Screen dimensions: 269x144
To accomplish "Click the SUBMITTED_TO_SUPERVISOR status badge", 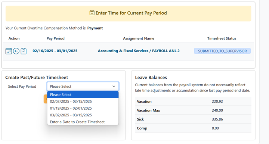I will coord(222,51).
